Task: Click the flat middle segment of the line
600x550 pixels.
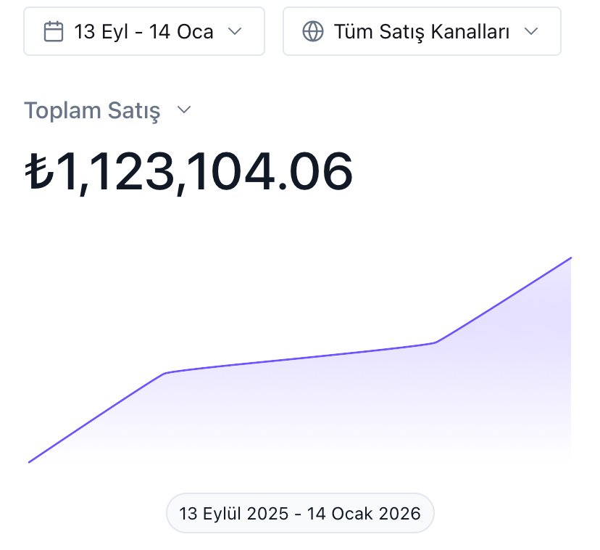Action: [301, 358]
